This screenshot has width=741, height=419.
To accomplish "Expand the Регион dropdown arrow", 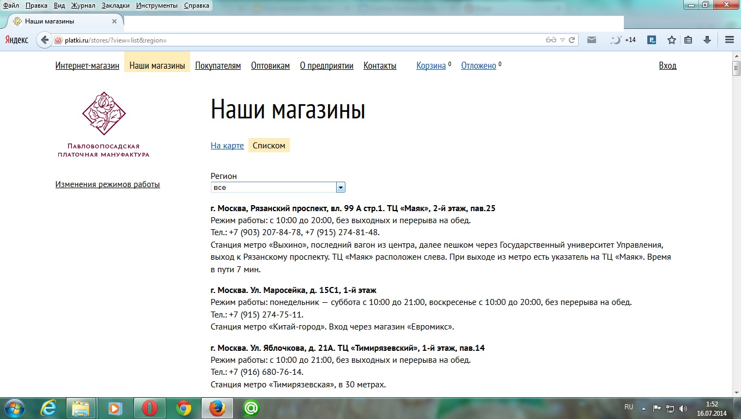I will coord(341,187).
